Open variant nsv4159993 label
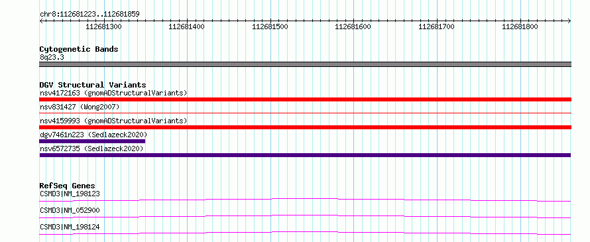Screen dimensions: 590x242 pos(113,121)
